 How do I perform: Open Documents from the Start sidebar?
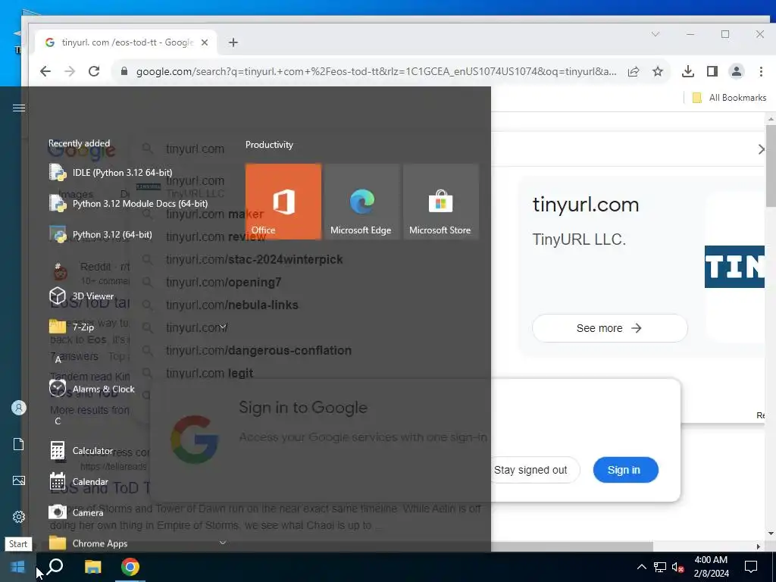coord(19,444)
